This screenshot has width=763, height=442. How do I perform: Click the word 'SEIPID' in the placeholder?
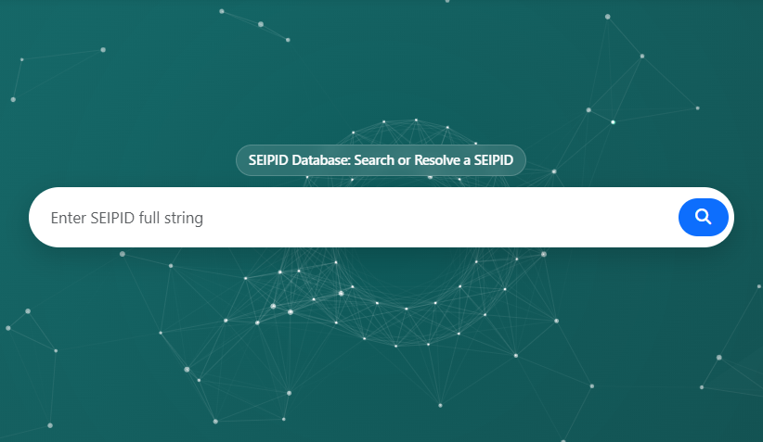coord(112,219)
